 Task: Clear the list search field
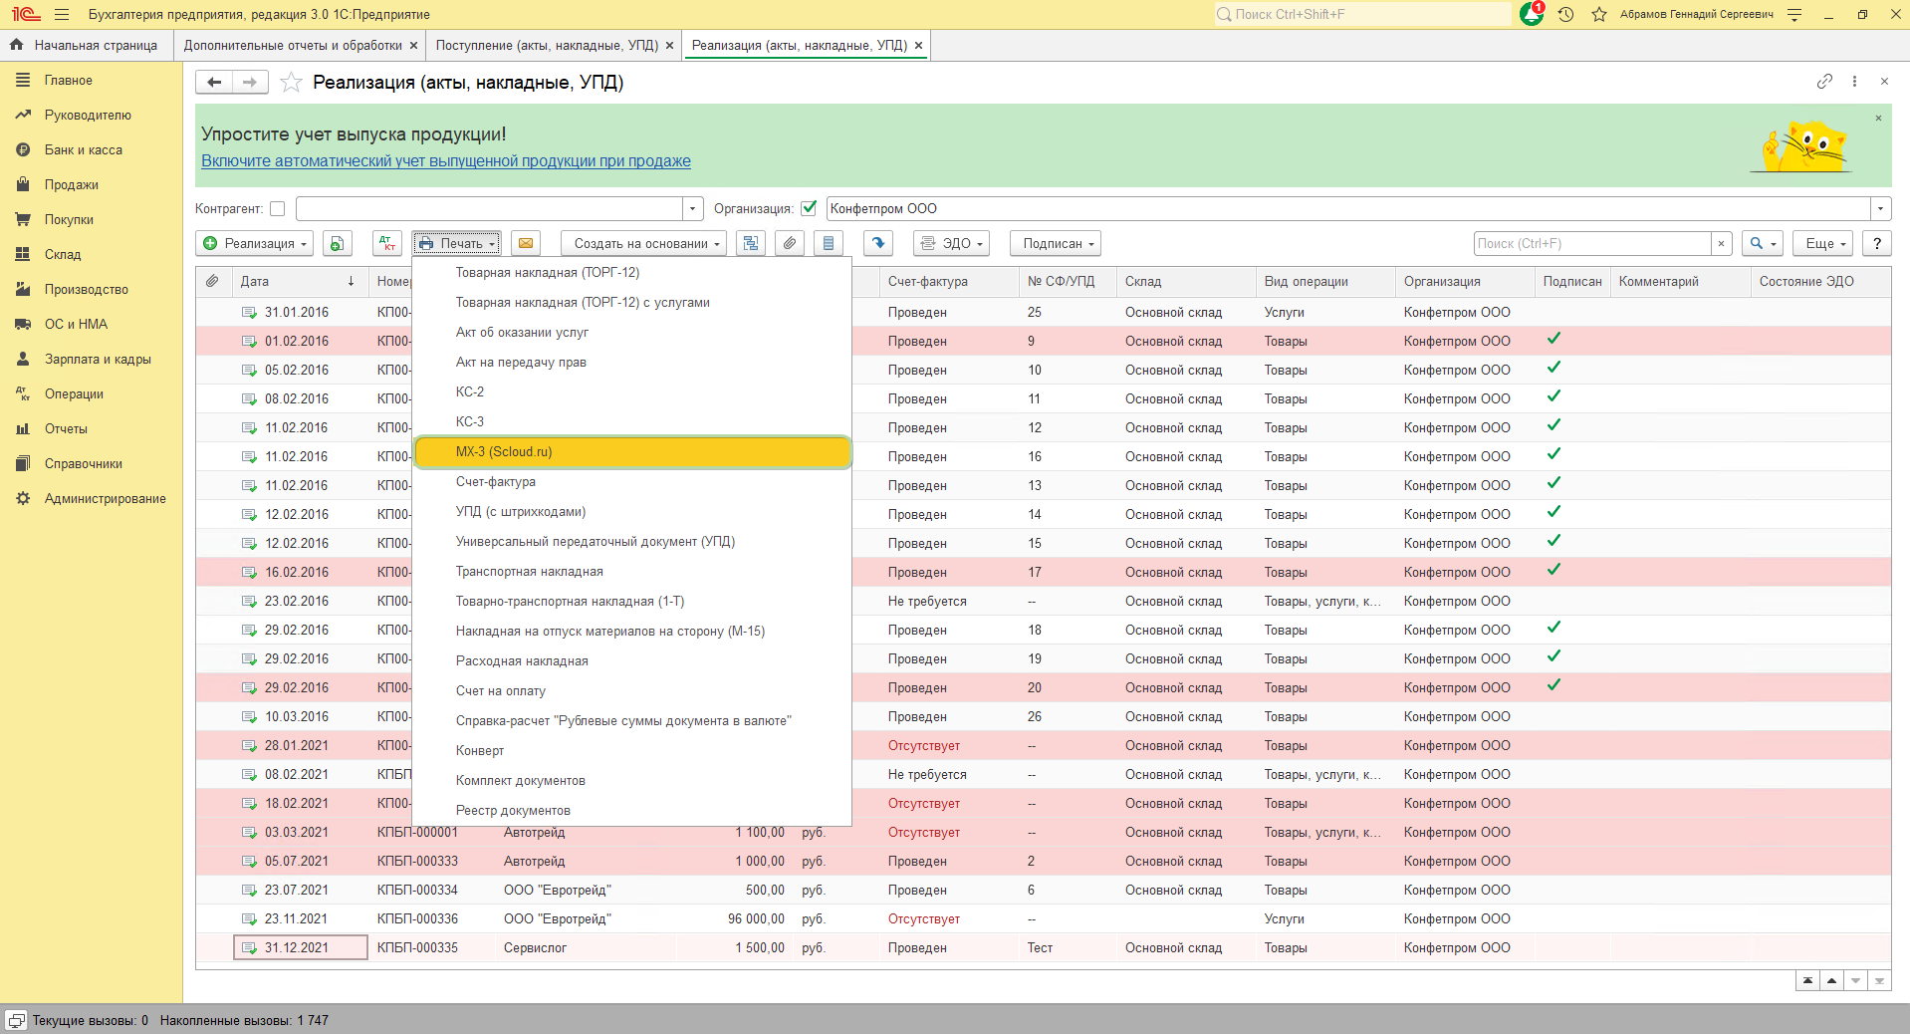pos(1721,243)
